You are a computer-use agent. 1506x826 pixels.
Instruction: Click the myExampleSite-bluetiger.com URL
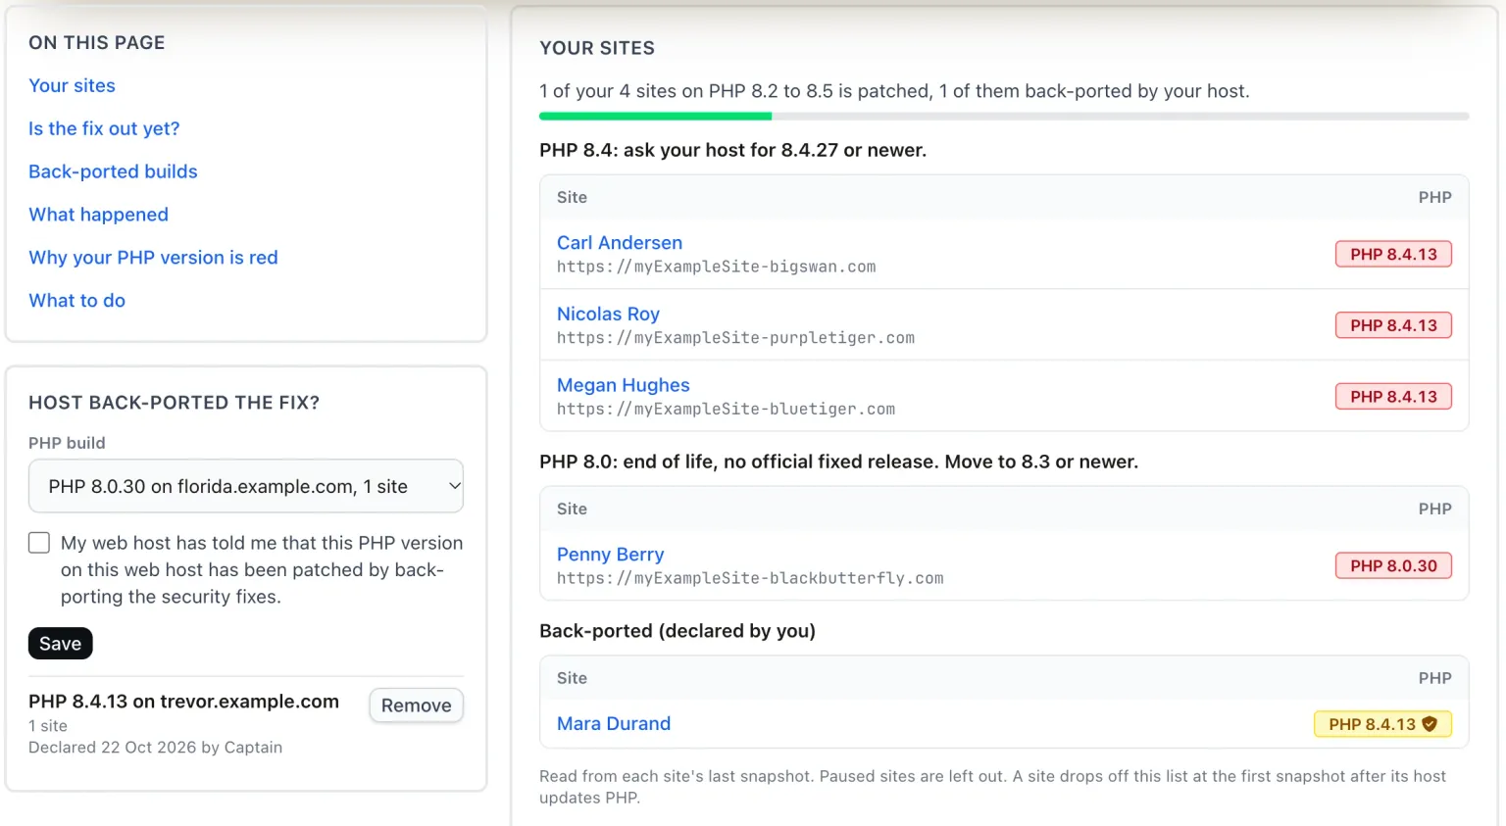726,410
